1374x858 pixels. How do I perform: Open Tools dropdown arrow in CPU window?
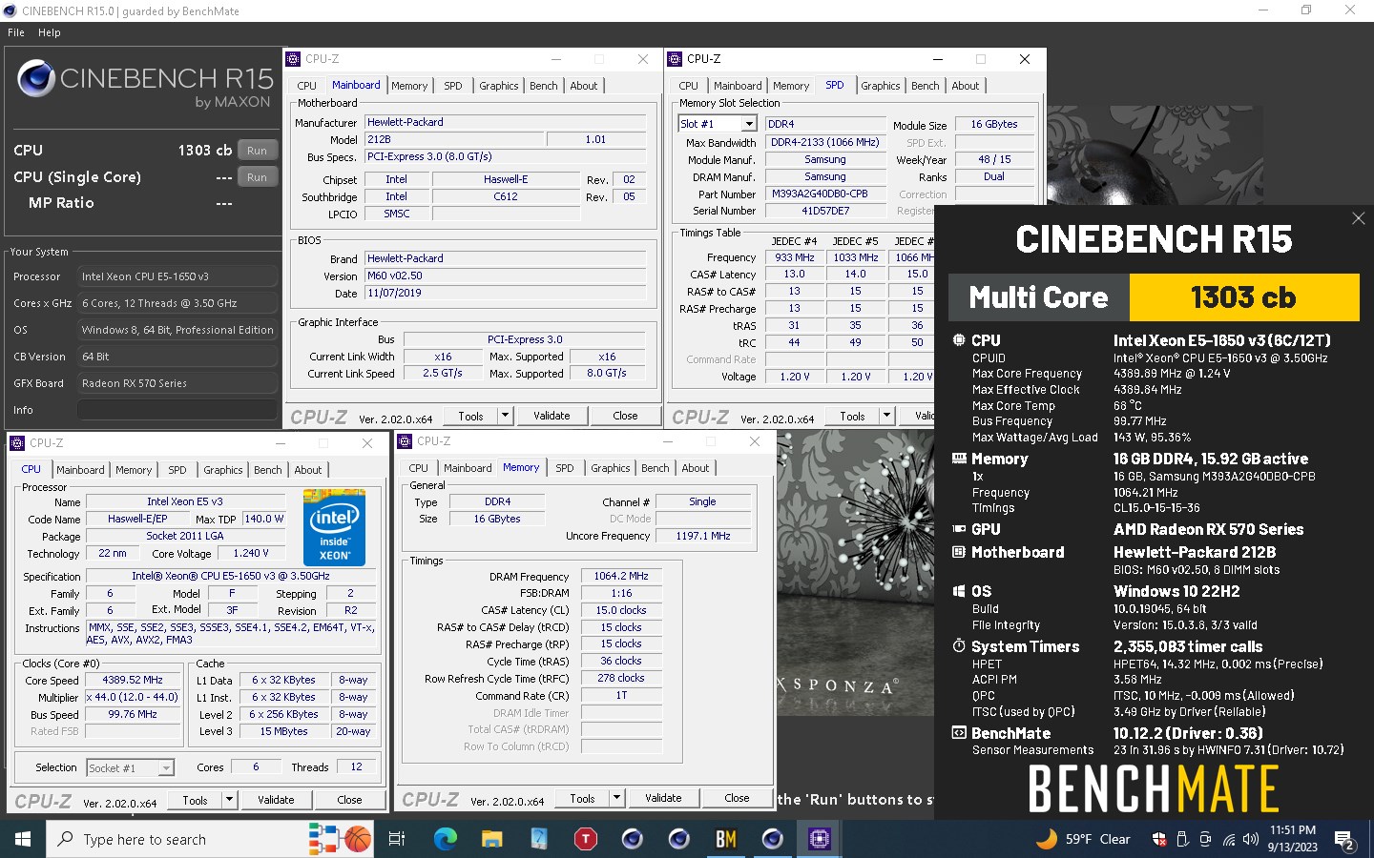click(x=229, y=800)
